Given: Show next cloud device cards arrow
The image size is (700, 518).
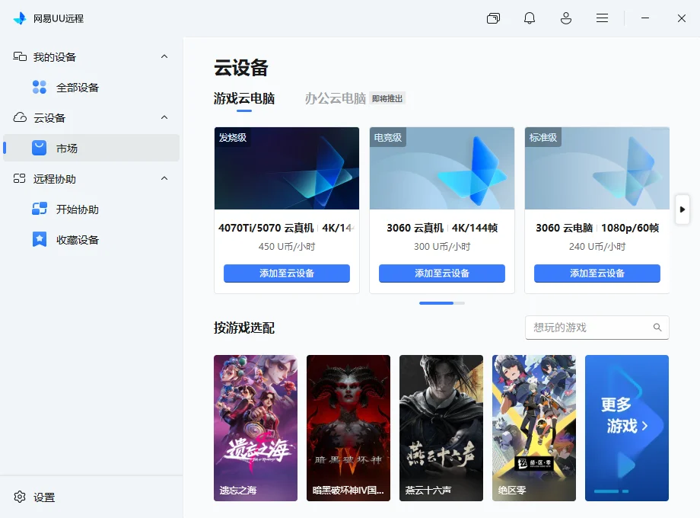Looking at the screenshot, I should coord(682,209).
